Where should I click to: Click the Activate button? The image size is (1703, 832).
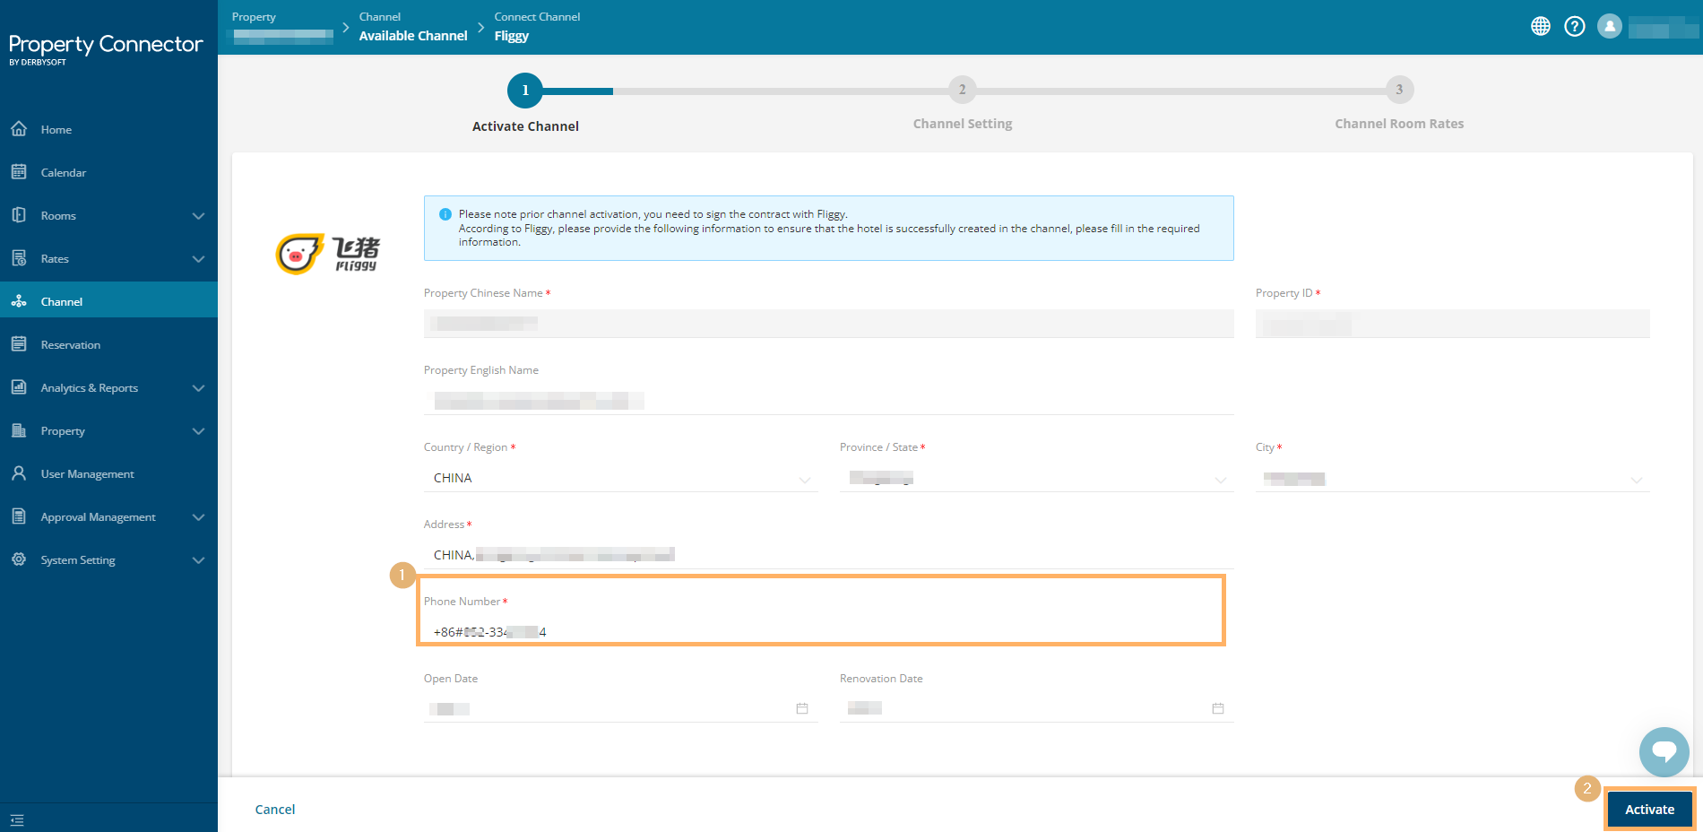pos(1650,810)
